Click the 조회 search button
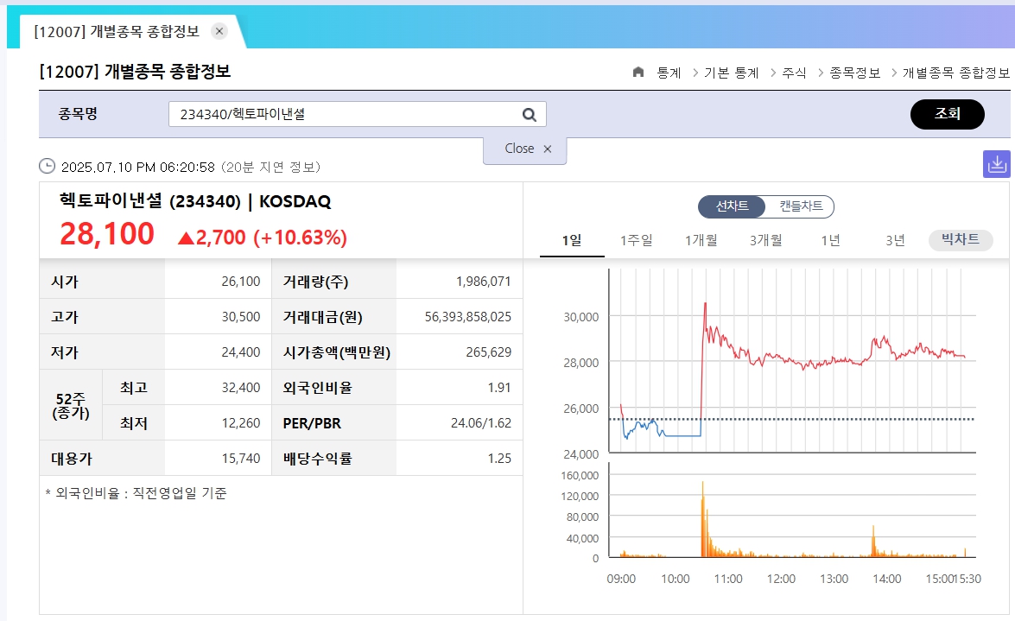This screenshot has height=621, width=1015. click(x=947, y=114)
